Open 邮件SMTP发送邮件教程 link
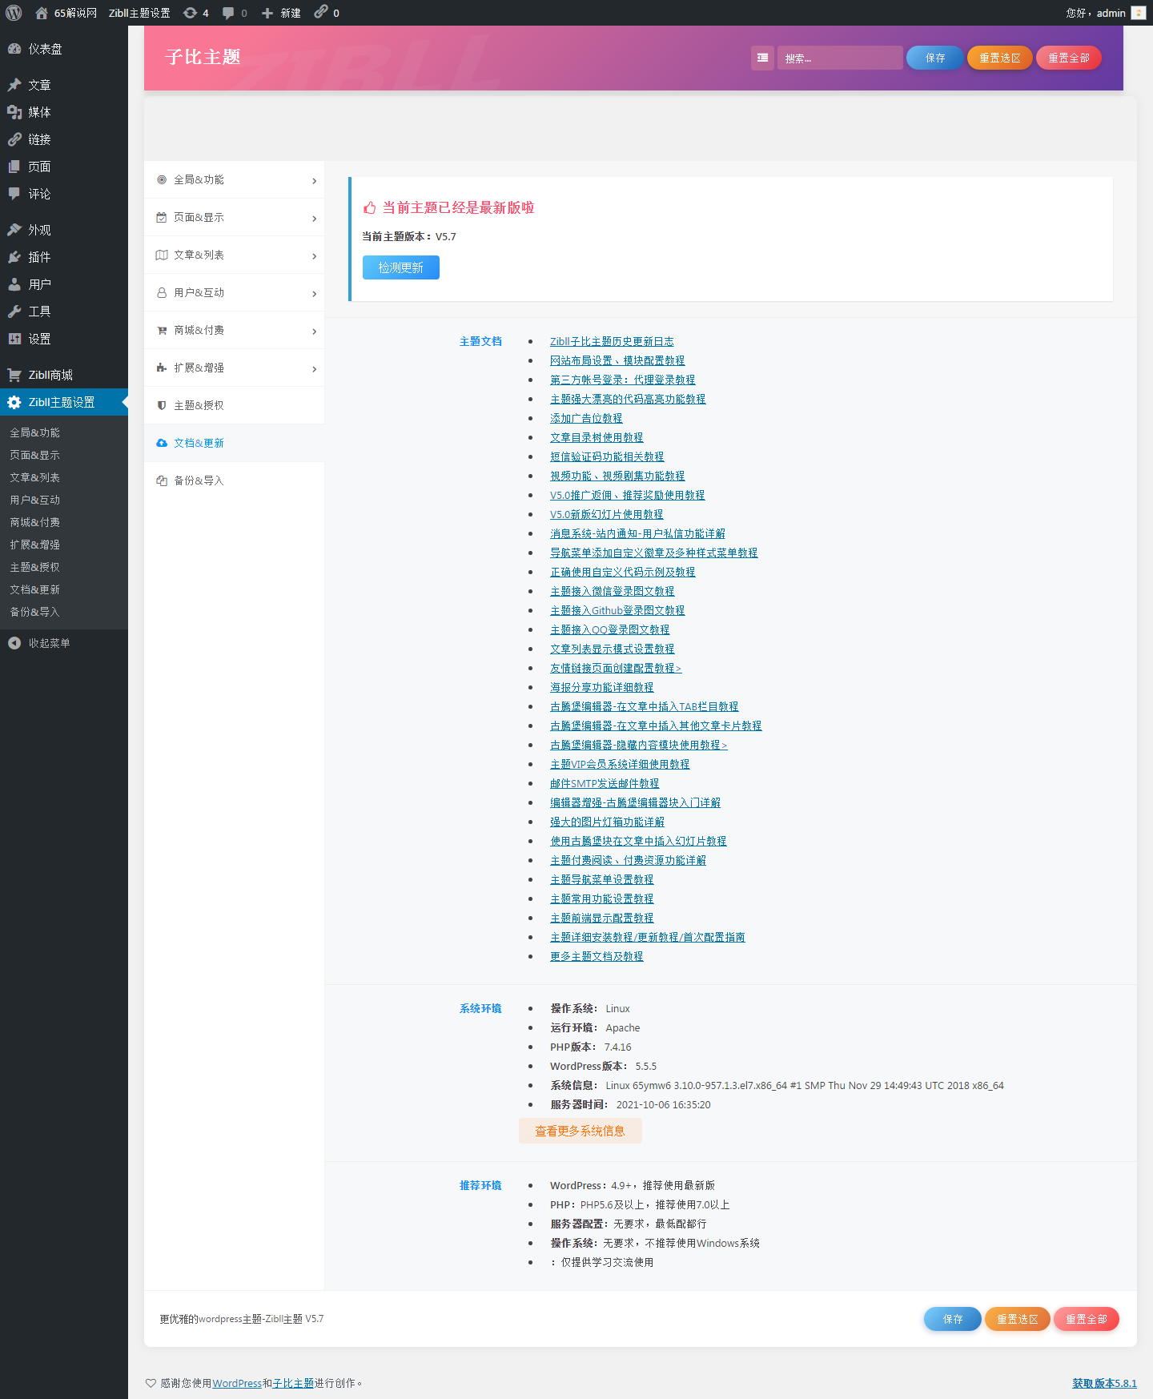Image resolution: width=1153 pixels, height=1399 pixels. 605,783
